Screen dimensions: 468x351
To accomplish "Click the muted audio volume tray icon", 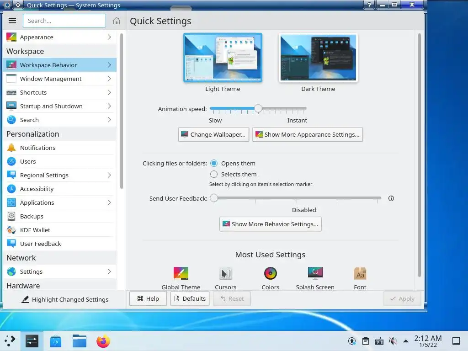I will click(393, 341).
